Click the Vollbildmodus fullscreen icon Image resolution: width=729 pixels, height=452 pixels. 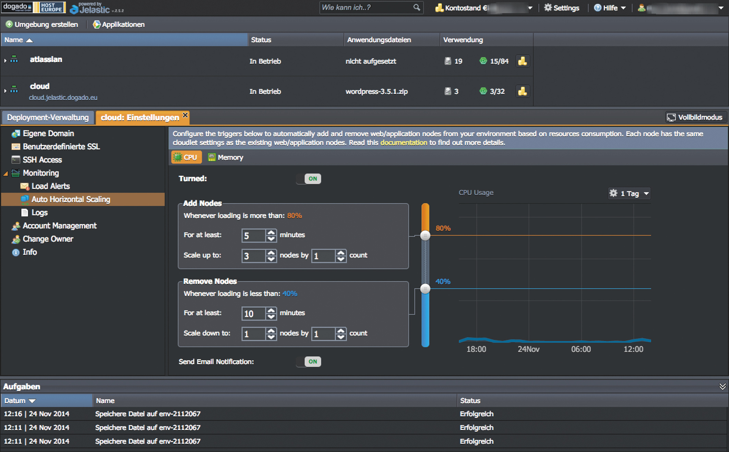[671, 118]
